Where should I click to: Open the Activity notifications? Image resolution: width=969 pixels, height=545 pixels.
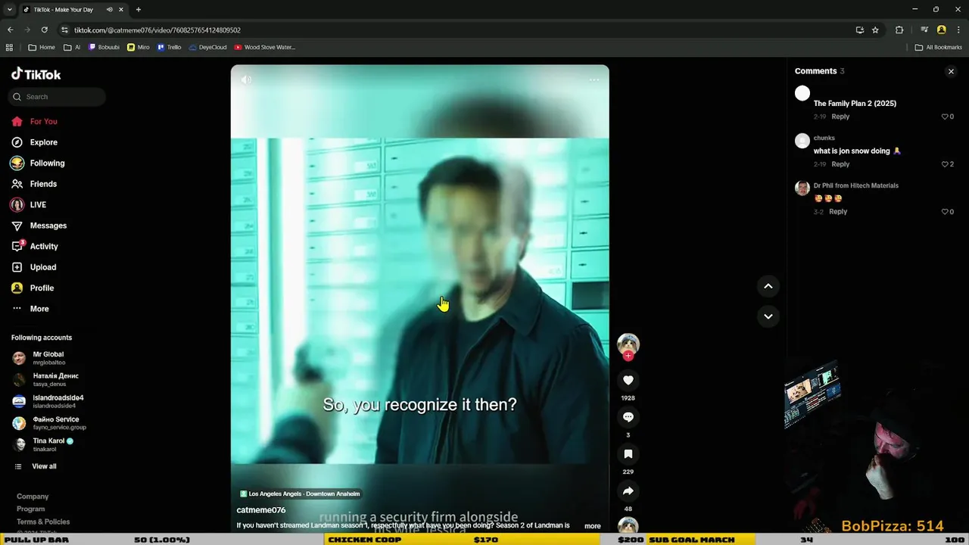pyautogui.click(x=35, y=246)
